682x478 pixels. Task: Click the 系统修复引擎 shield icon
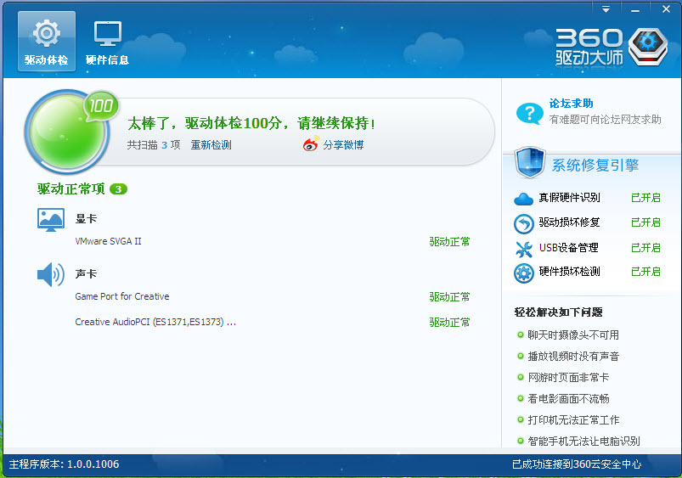pos(530,163)
